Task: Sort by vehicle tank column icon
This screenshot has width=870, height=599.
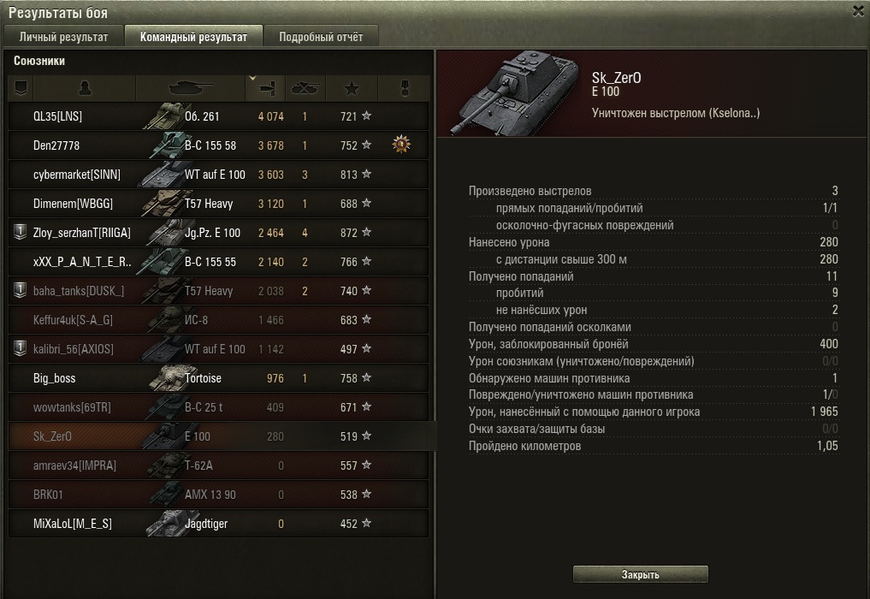Action: (190, 88)
